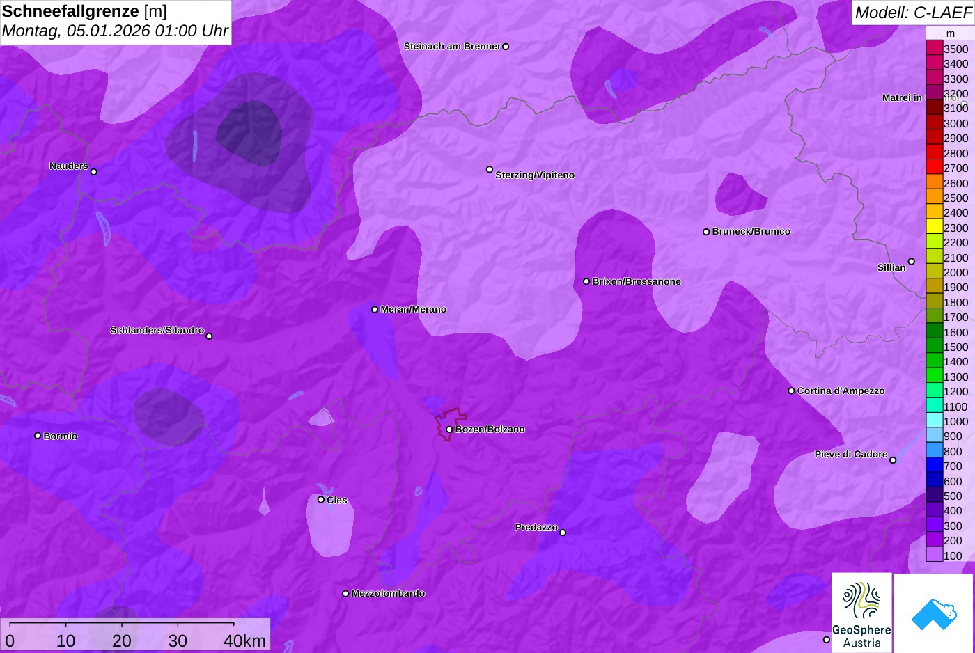Click the Modell: C-LAEF label

point(913,13)
